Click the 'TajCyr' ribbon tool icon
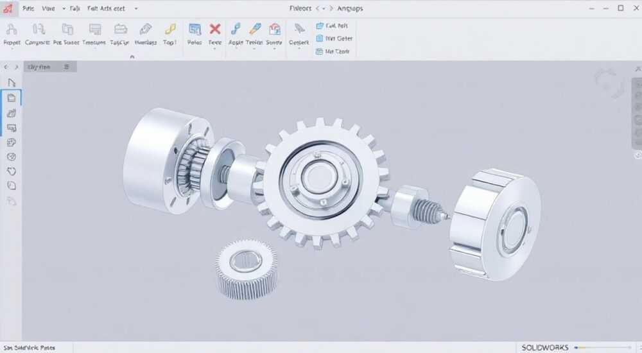The image size is (642, 353). (x=121, y=29)
